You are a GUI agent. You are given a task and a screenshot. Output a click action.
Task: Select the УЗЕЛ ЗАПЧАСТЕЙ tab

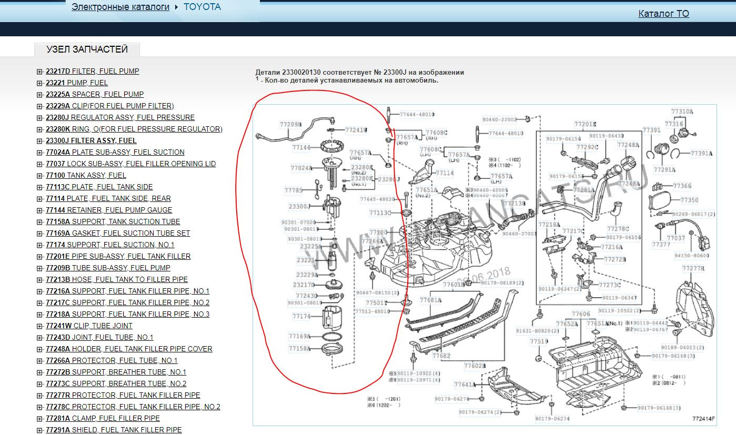tap(87, 49)
